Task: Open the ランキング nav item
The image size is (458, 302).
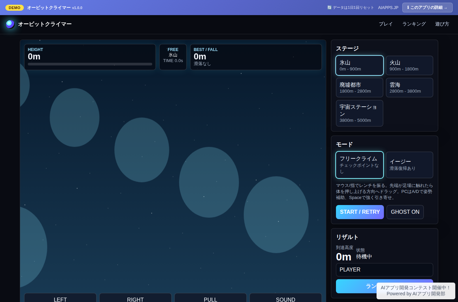Action: pos(414,24)
